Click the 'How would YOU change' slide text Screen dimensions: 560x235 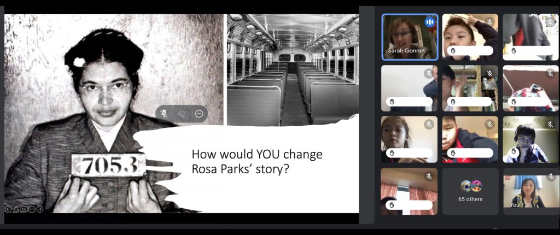tap(256, 155)
